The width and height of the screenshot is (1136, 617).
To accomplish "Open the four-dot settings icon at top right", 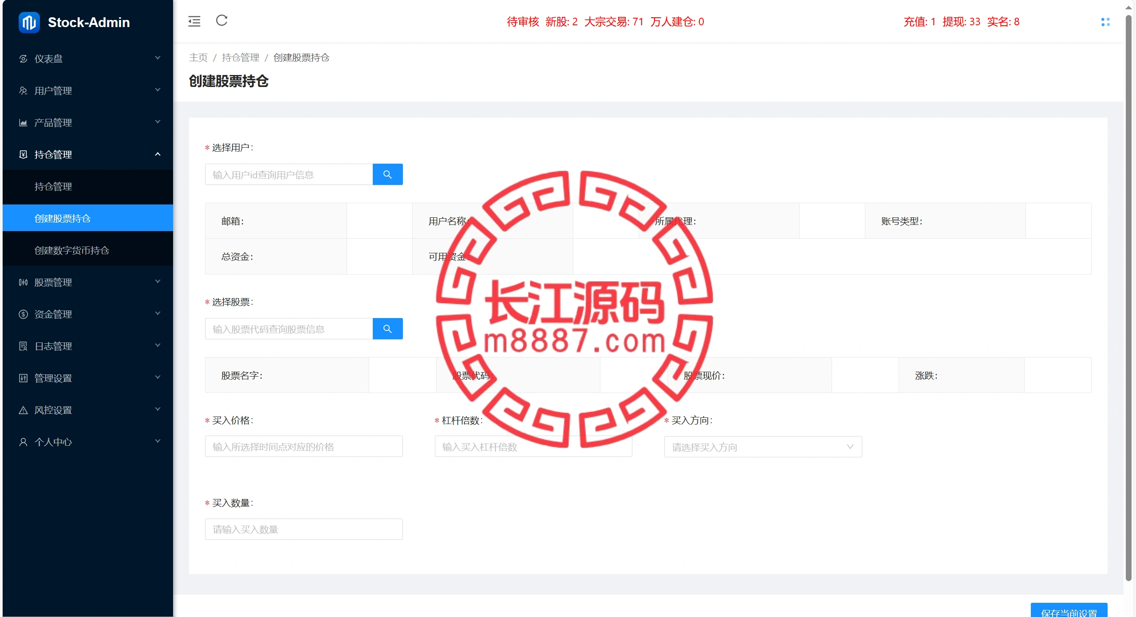I will (1105, 22).
